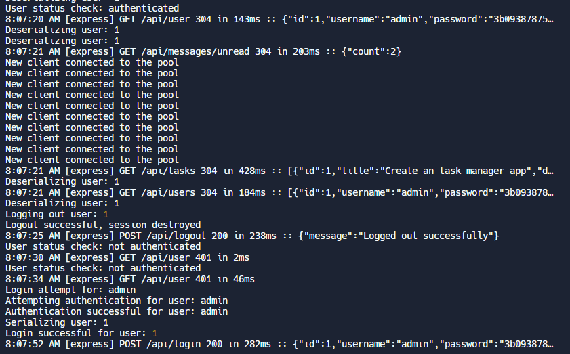The height and width of the screenshot is (354, 570).
Task: Click "Attempting authentication for user: admin" line
Action: click(x=117, y=301)
